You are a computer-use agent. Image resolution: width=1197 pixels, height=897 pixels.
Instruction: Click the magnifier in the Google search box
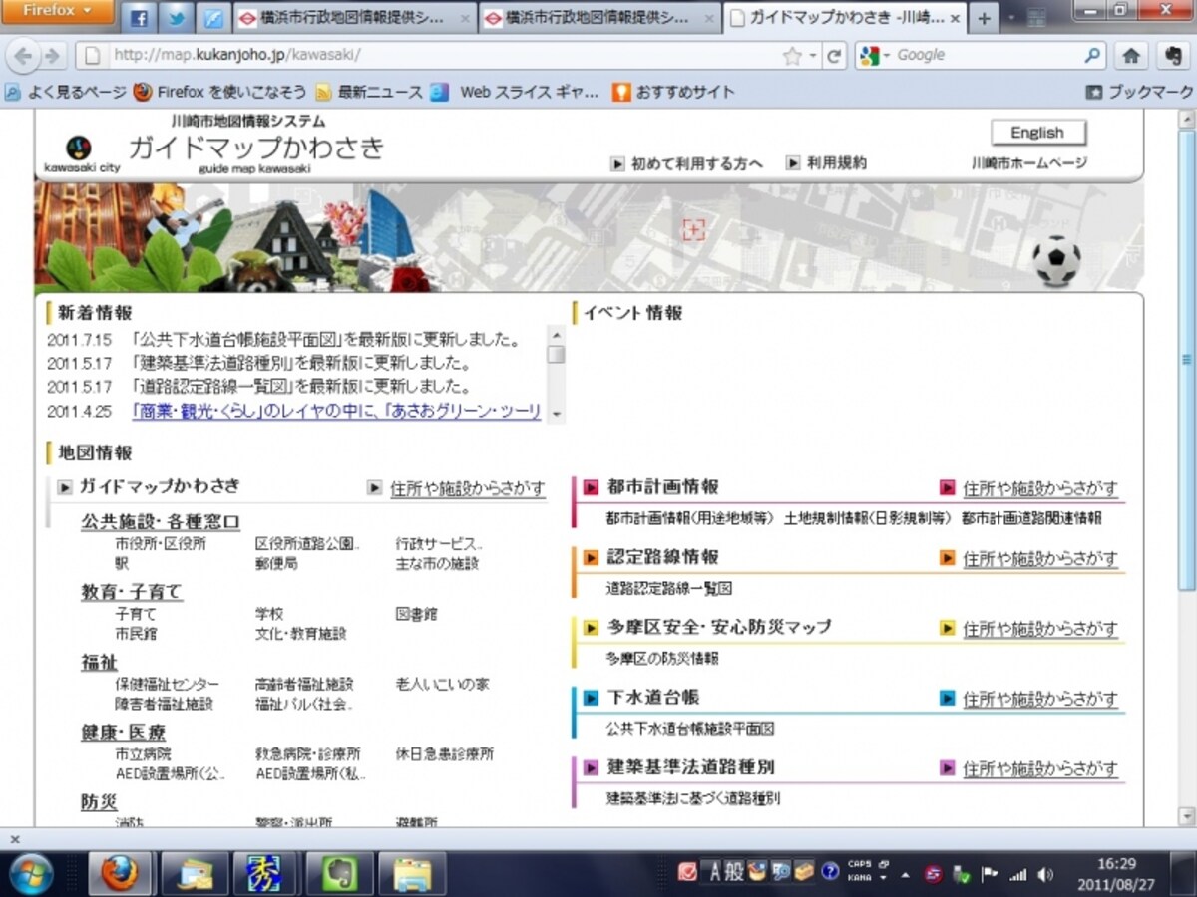pos(1093,56)
